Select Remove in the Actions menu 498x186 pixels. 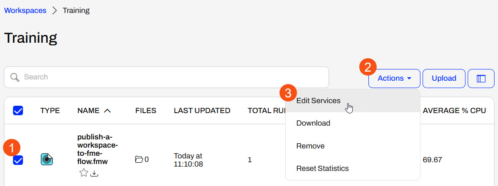(310, 146)
